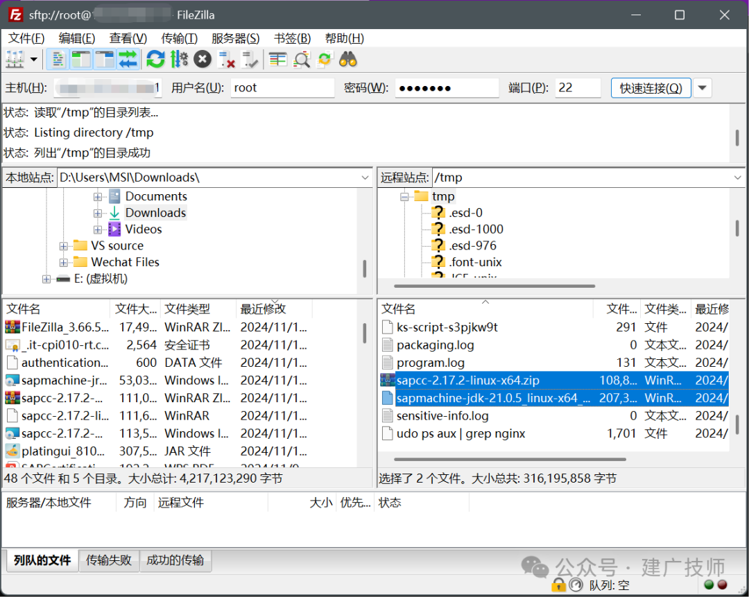Toggle processing of the transfer queue
This screenshot has width=749, height=597.
coord(179,60)
